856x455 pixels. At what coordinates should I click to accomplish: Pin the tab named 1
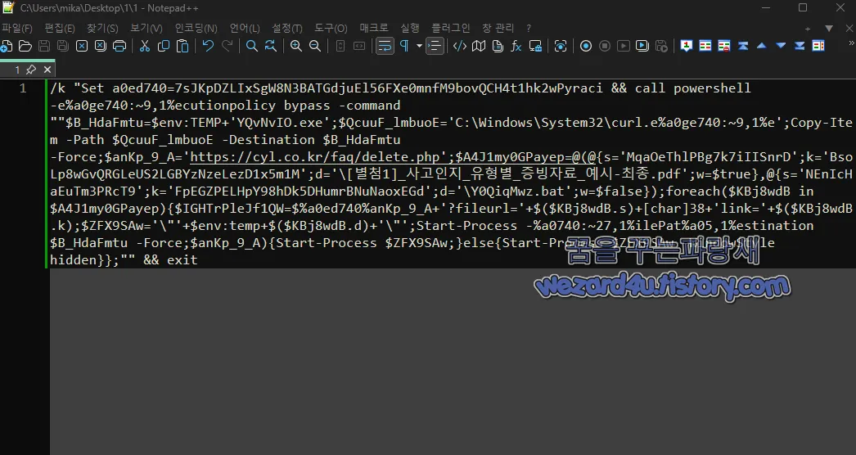click(31, 70)
